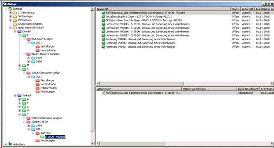274x148 pixels.
Task: Click the green folder icon of A under Verkauf
Action: point(24,99)
